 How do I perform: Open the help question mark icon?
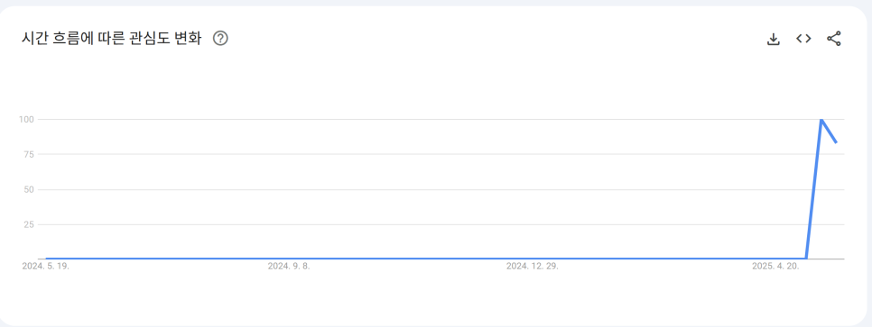point(221,39)
